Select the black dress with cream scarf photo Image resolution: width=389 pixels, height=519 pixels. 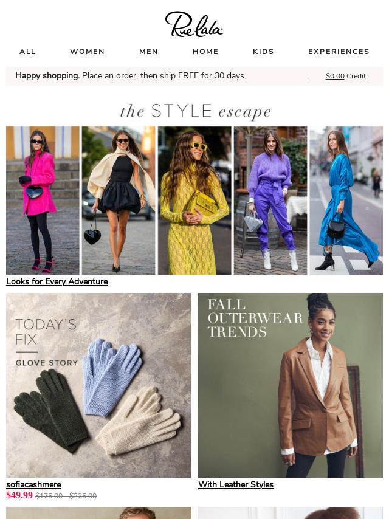[119, 201]
